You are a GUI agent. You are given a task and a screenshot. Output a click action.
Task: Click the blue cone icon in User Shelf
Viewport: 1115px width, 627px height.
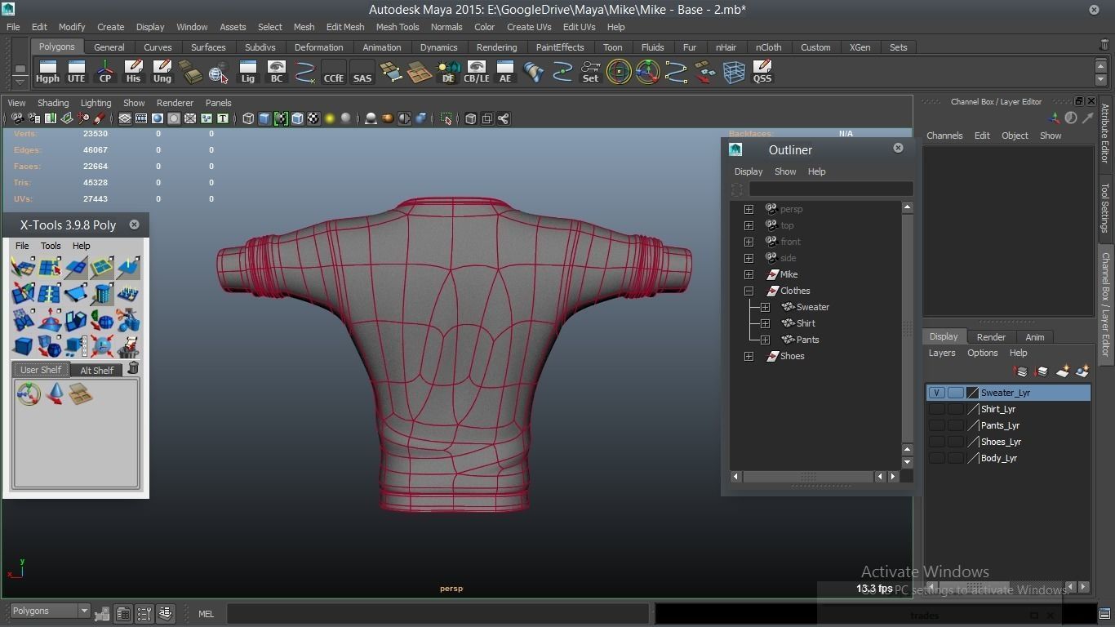click(55, 394)
